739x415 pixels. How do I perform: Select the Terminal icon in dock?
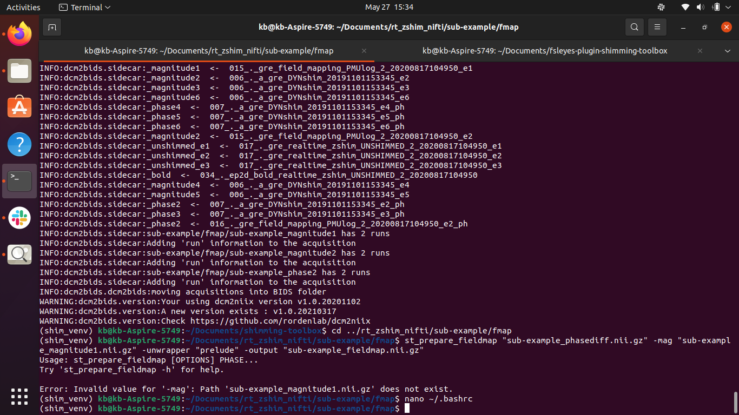coord(19,181)
